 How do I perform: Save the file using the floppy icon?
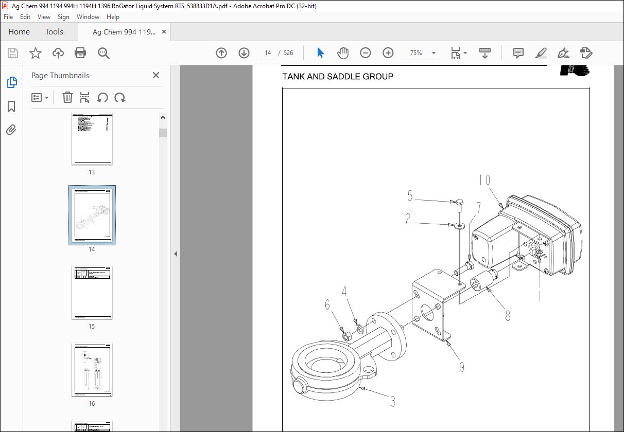13,53
